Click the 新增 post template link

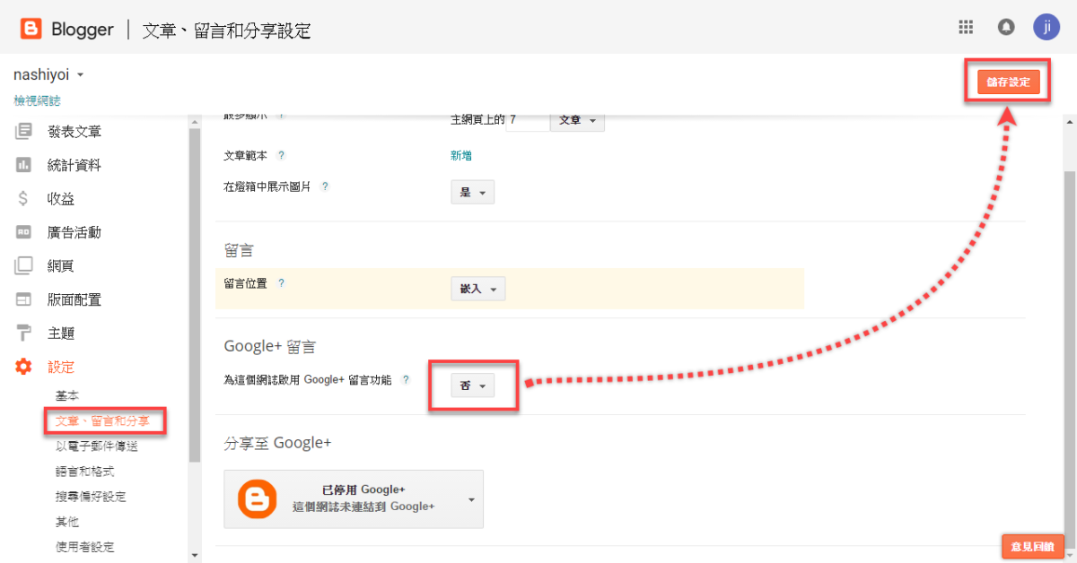[461, 155]
